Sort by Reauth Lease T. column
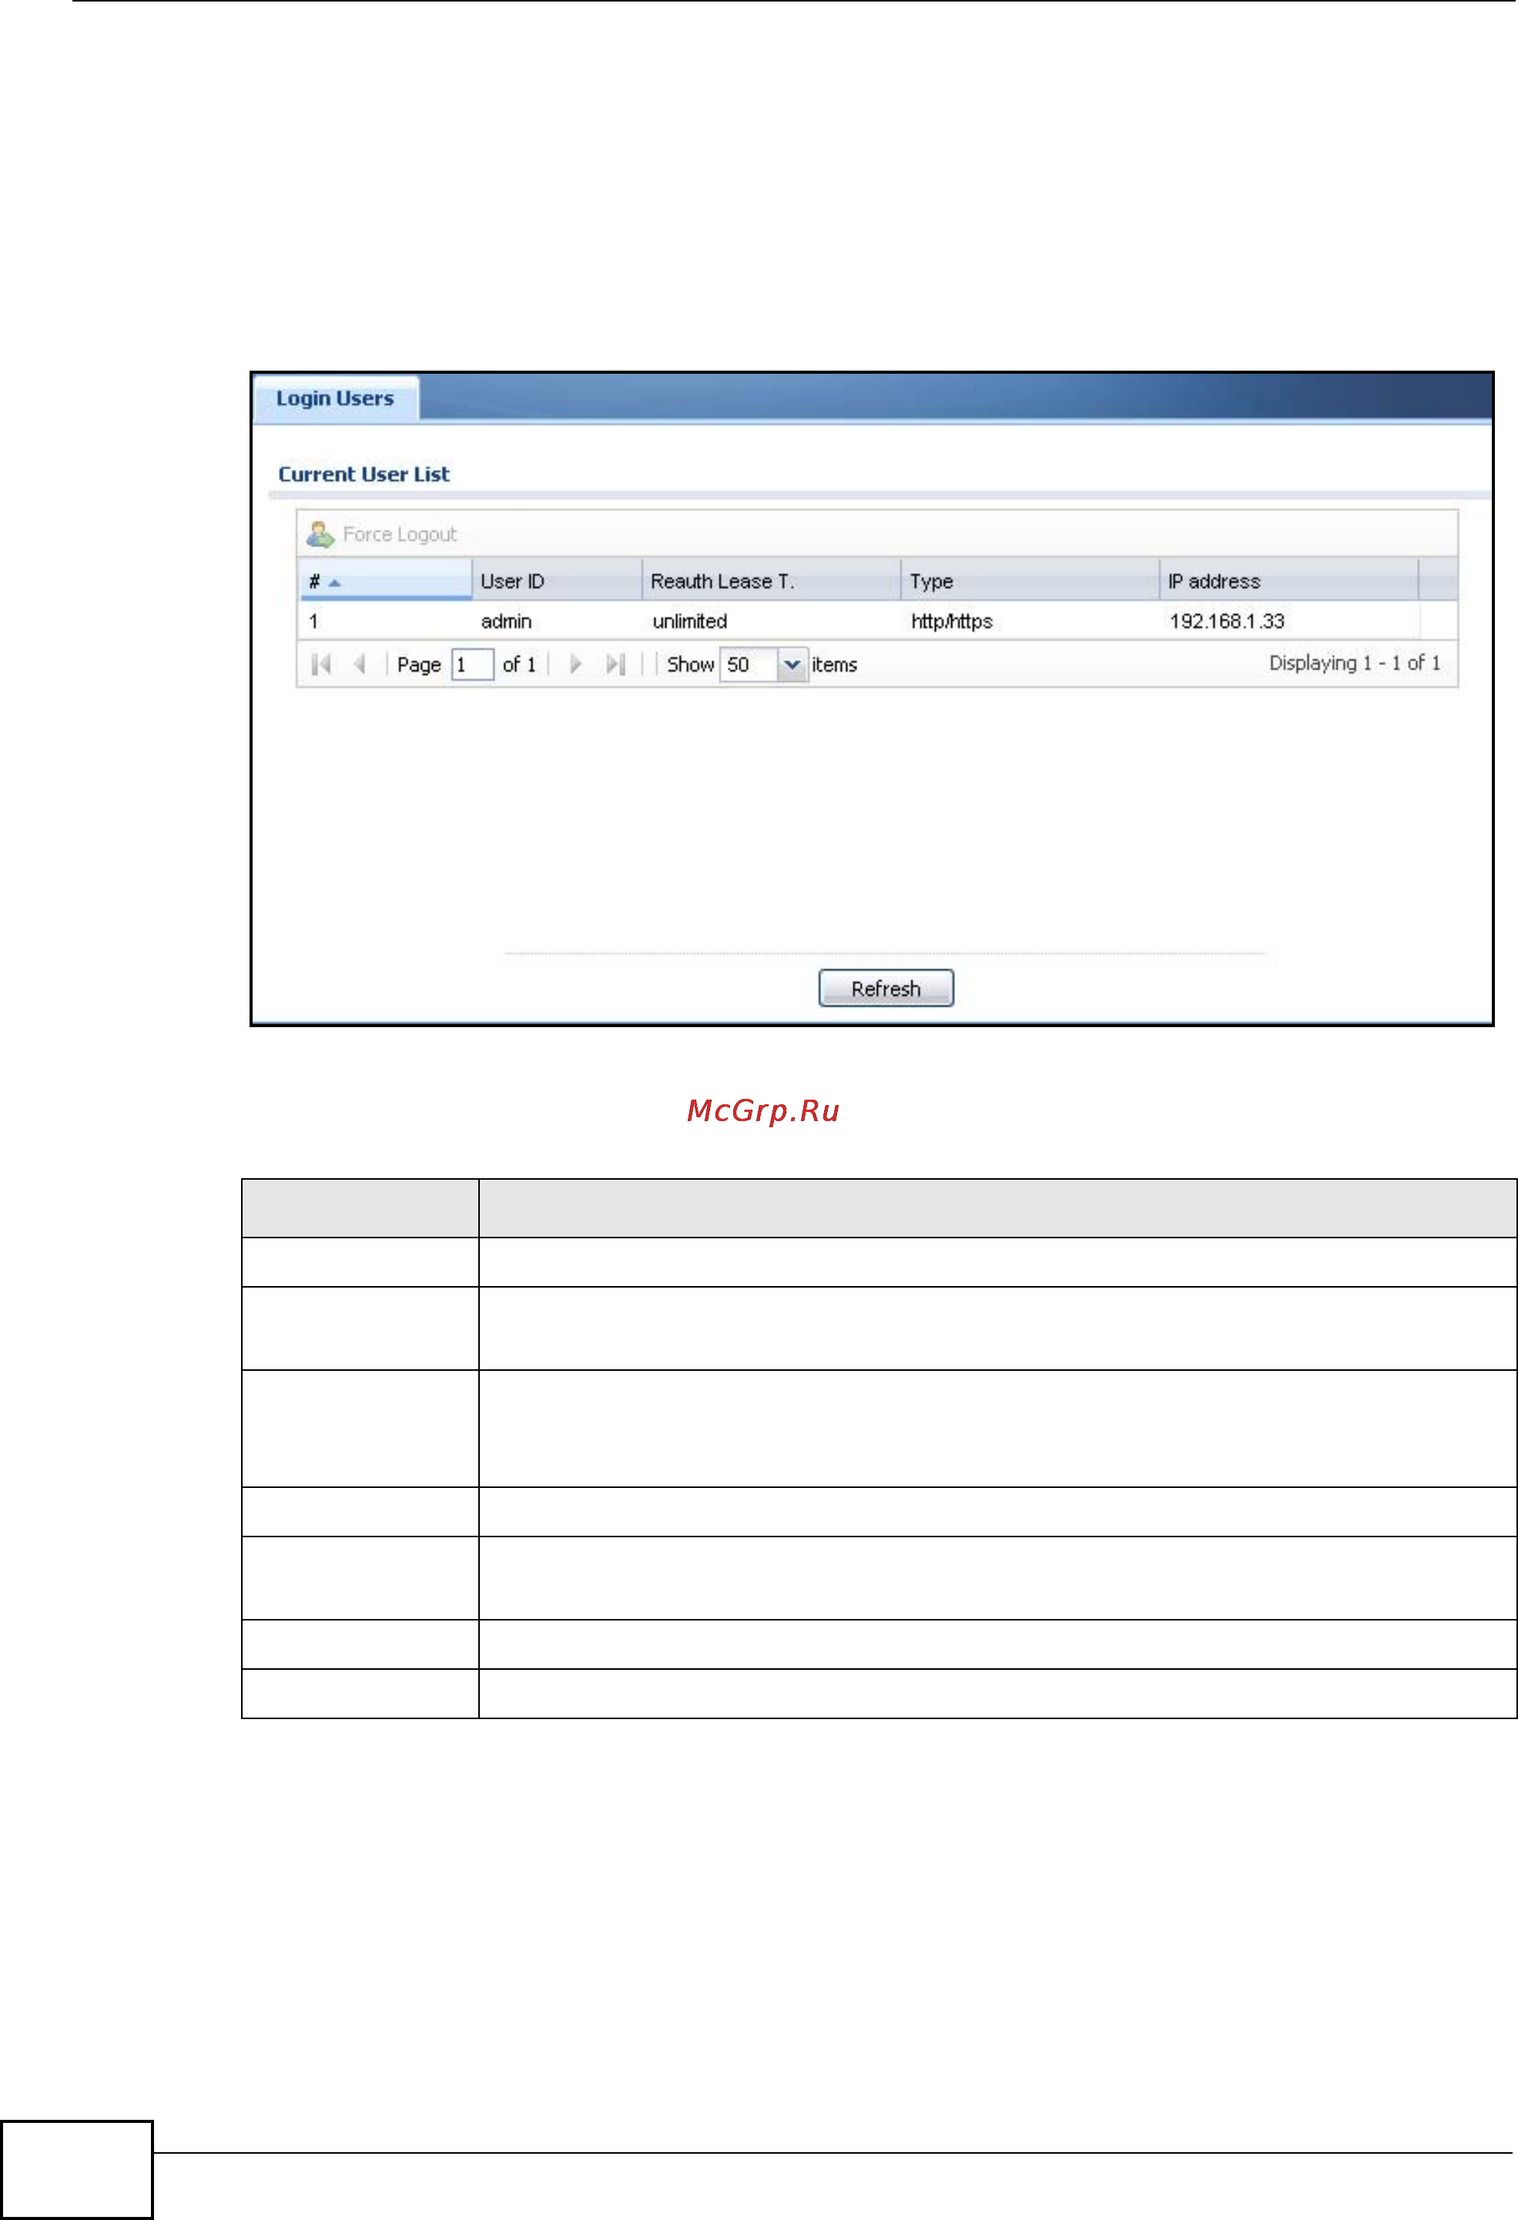This screenshot has width=1518, height=2220. point(772,581)
